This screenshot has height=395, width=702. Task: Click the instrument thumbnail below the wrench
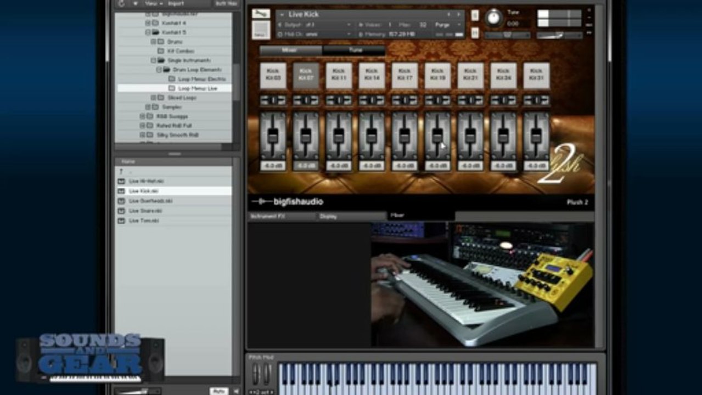[x=261, y=30]
